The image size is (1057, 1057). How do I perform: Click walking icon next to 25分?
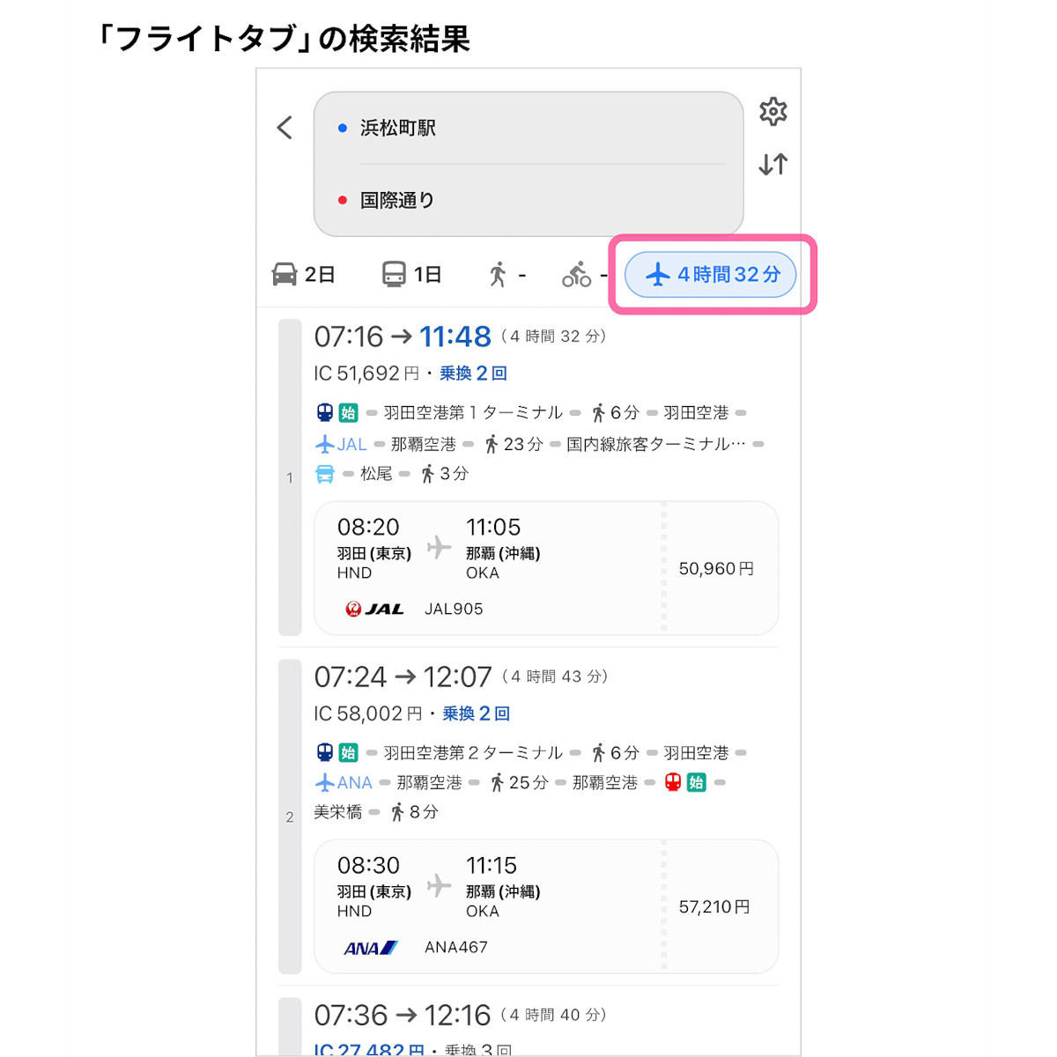coord(497,782)
